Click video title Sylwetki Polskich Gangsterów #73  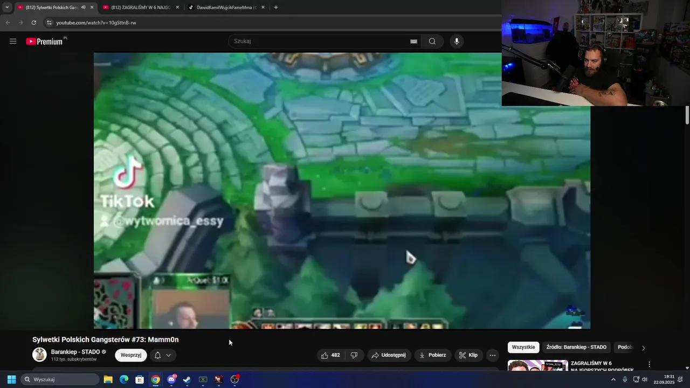point(105,339)
